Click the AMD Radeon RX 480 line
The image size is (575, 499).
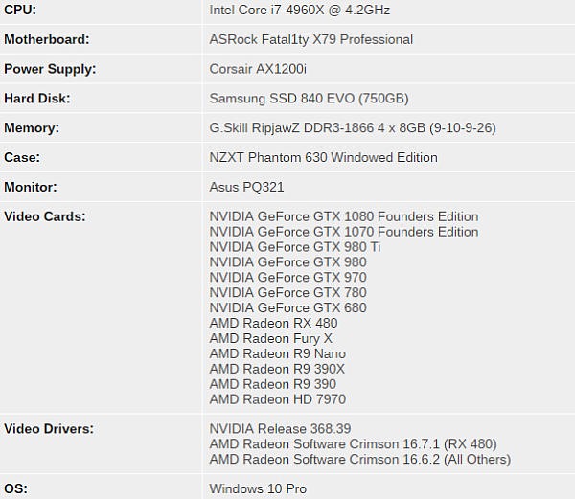click(273, 323)
